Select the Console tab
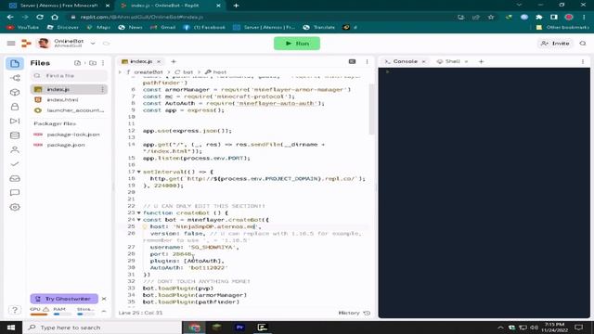594x334 pixels. click(405, 61)
